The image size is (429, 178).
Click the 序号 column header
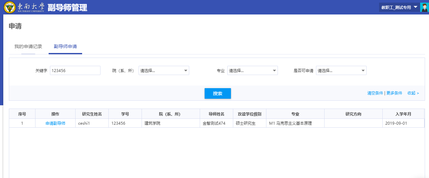coord(22,114)
